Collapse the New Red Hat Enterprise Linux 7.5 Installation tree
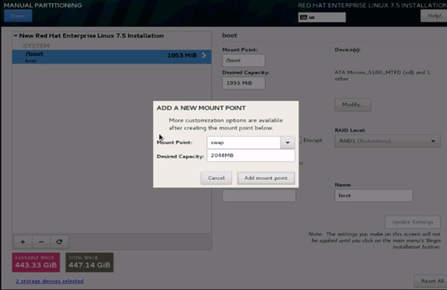Viewport: 447px width, 290px height. (x=16, y=36)
